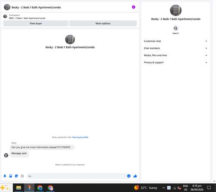The width and height of the screenshot is (216, 192).
Task: Expand Chat members section
Action: coord(175,48)
